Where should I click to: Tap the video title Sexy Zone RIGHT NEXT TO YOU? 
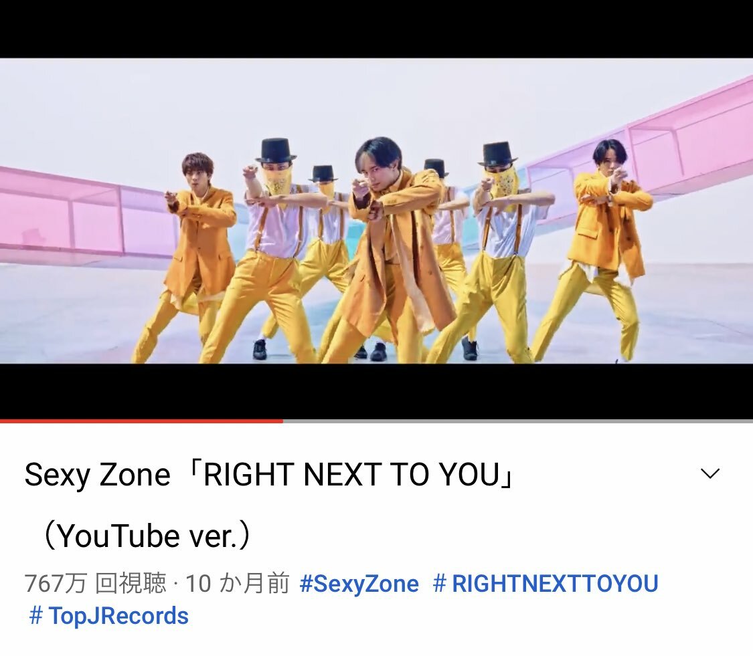(x=270, y=475)
